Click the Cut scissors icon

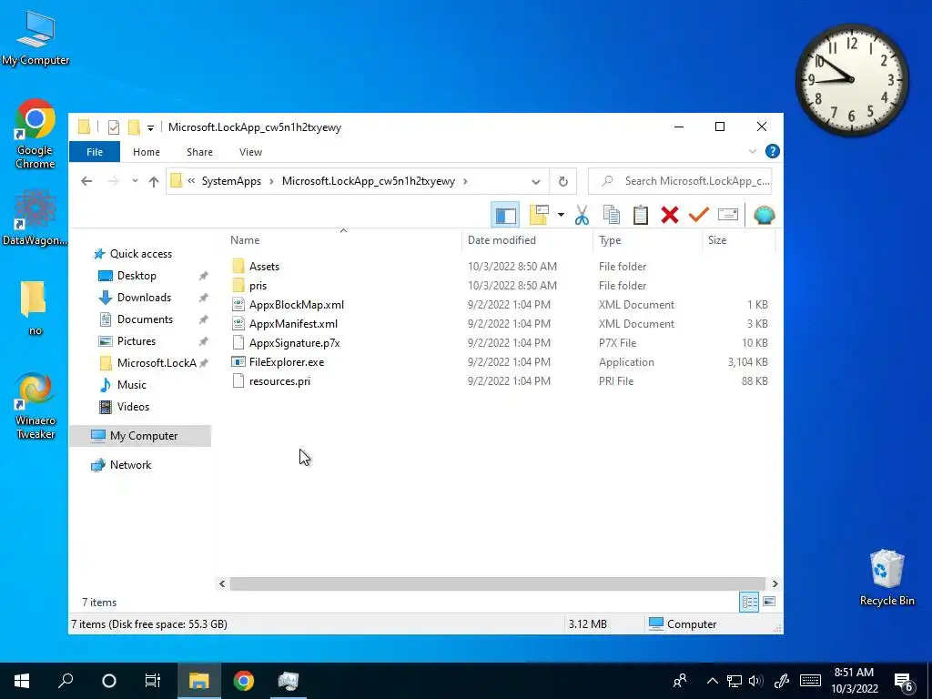[x=582, y=215]
